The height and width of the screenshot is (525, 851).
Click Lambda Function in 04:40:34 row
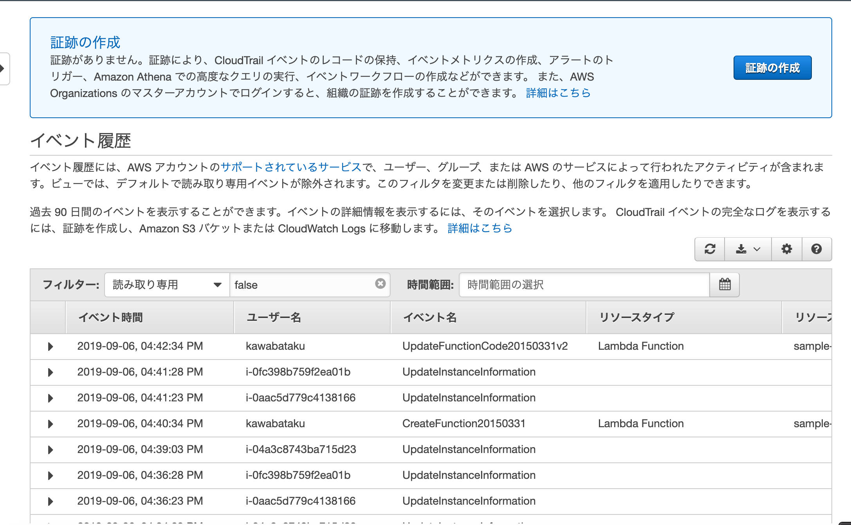(x=641, y=423)
